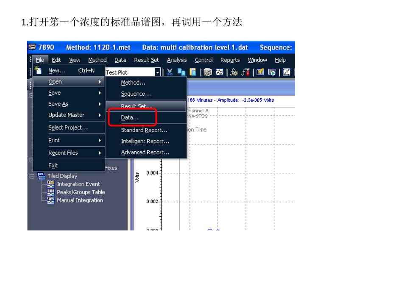The width and height of the screenshot is (407, 305).
Task: Click the instrument cube toolbar icon
Action: 208,72
